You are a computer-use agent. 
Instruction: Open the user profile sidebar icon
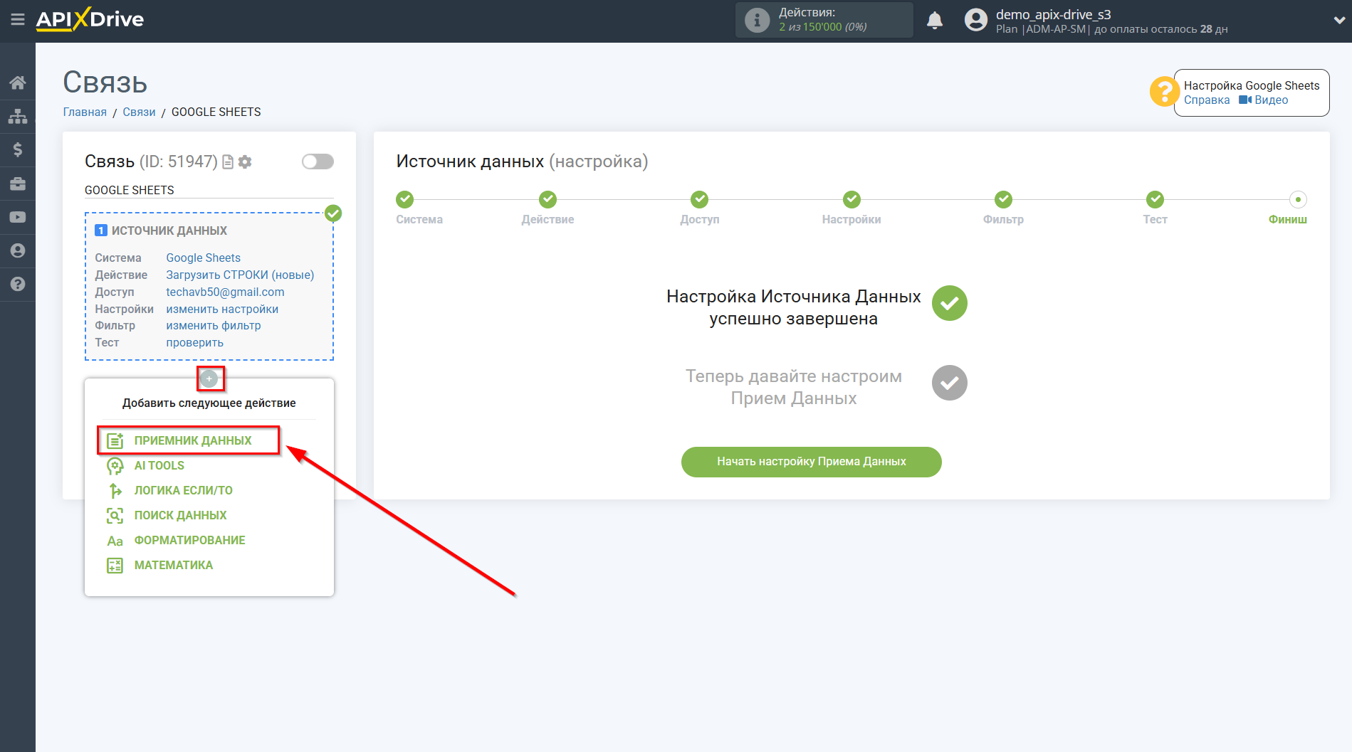tap(18, 250)
